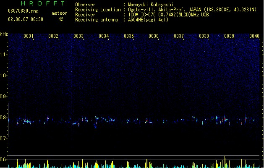Click the 0838 time marker
264x168 pixels.
tap(204, 36)
